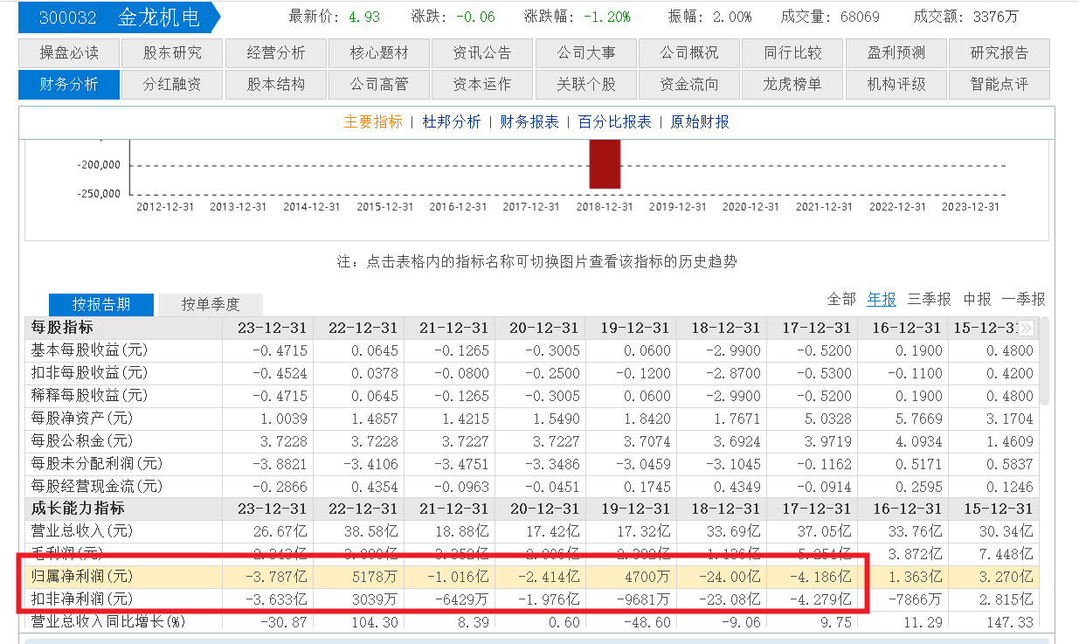Image resolution: width=1079 pixels, height=644 pixels.
Task: Filter reports by 三季报
Action: click(929, 300)
